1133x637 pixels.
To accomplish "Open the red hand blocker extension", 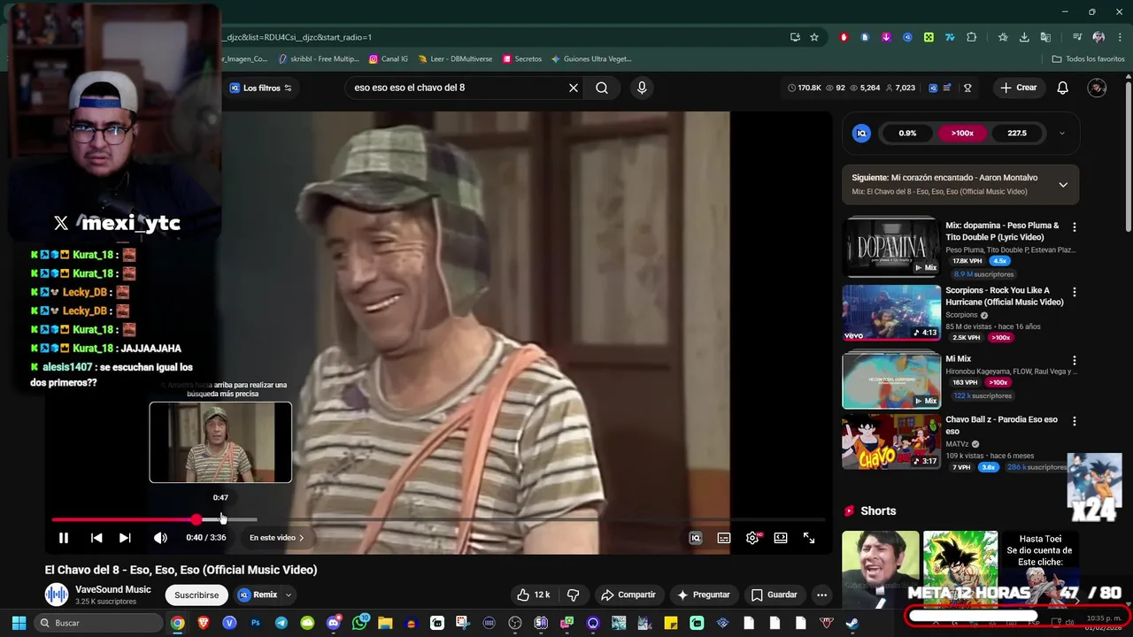I will [x=844, y=37].
